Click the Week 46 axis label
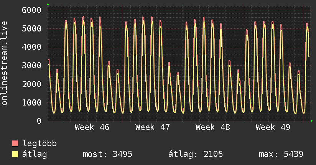This screenshot has width=316, height=165. 92,127
